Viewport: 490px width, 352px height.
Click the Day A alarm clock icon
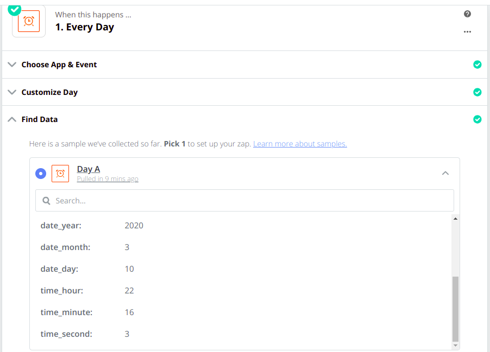click(60, 174)
